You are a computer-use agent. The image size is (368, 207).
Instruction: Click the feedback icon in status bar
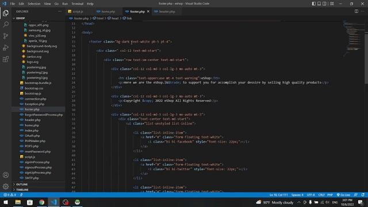(356, 195)
